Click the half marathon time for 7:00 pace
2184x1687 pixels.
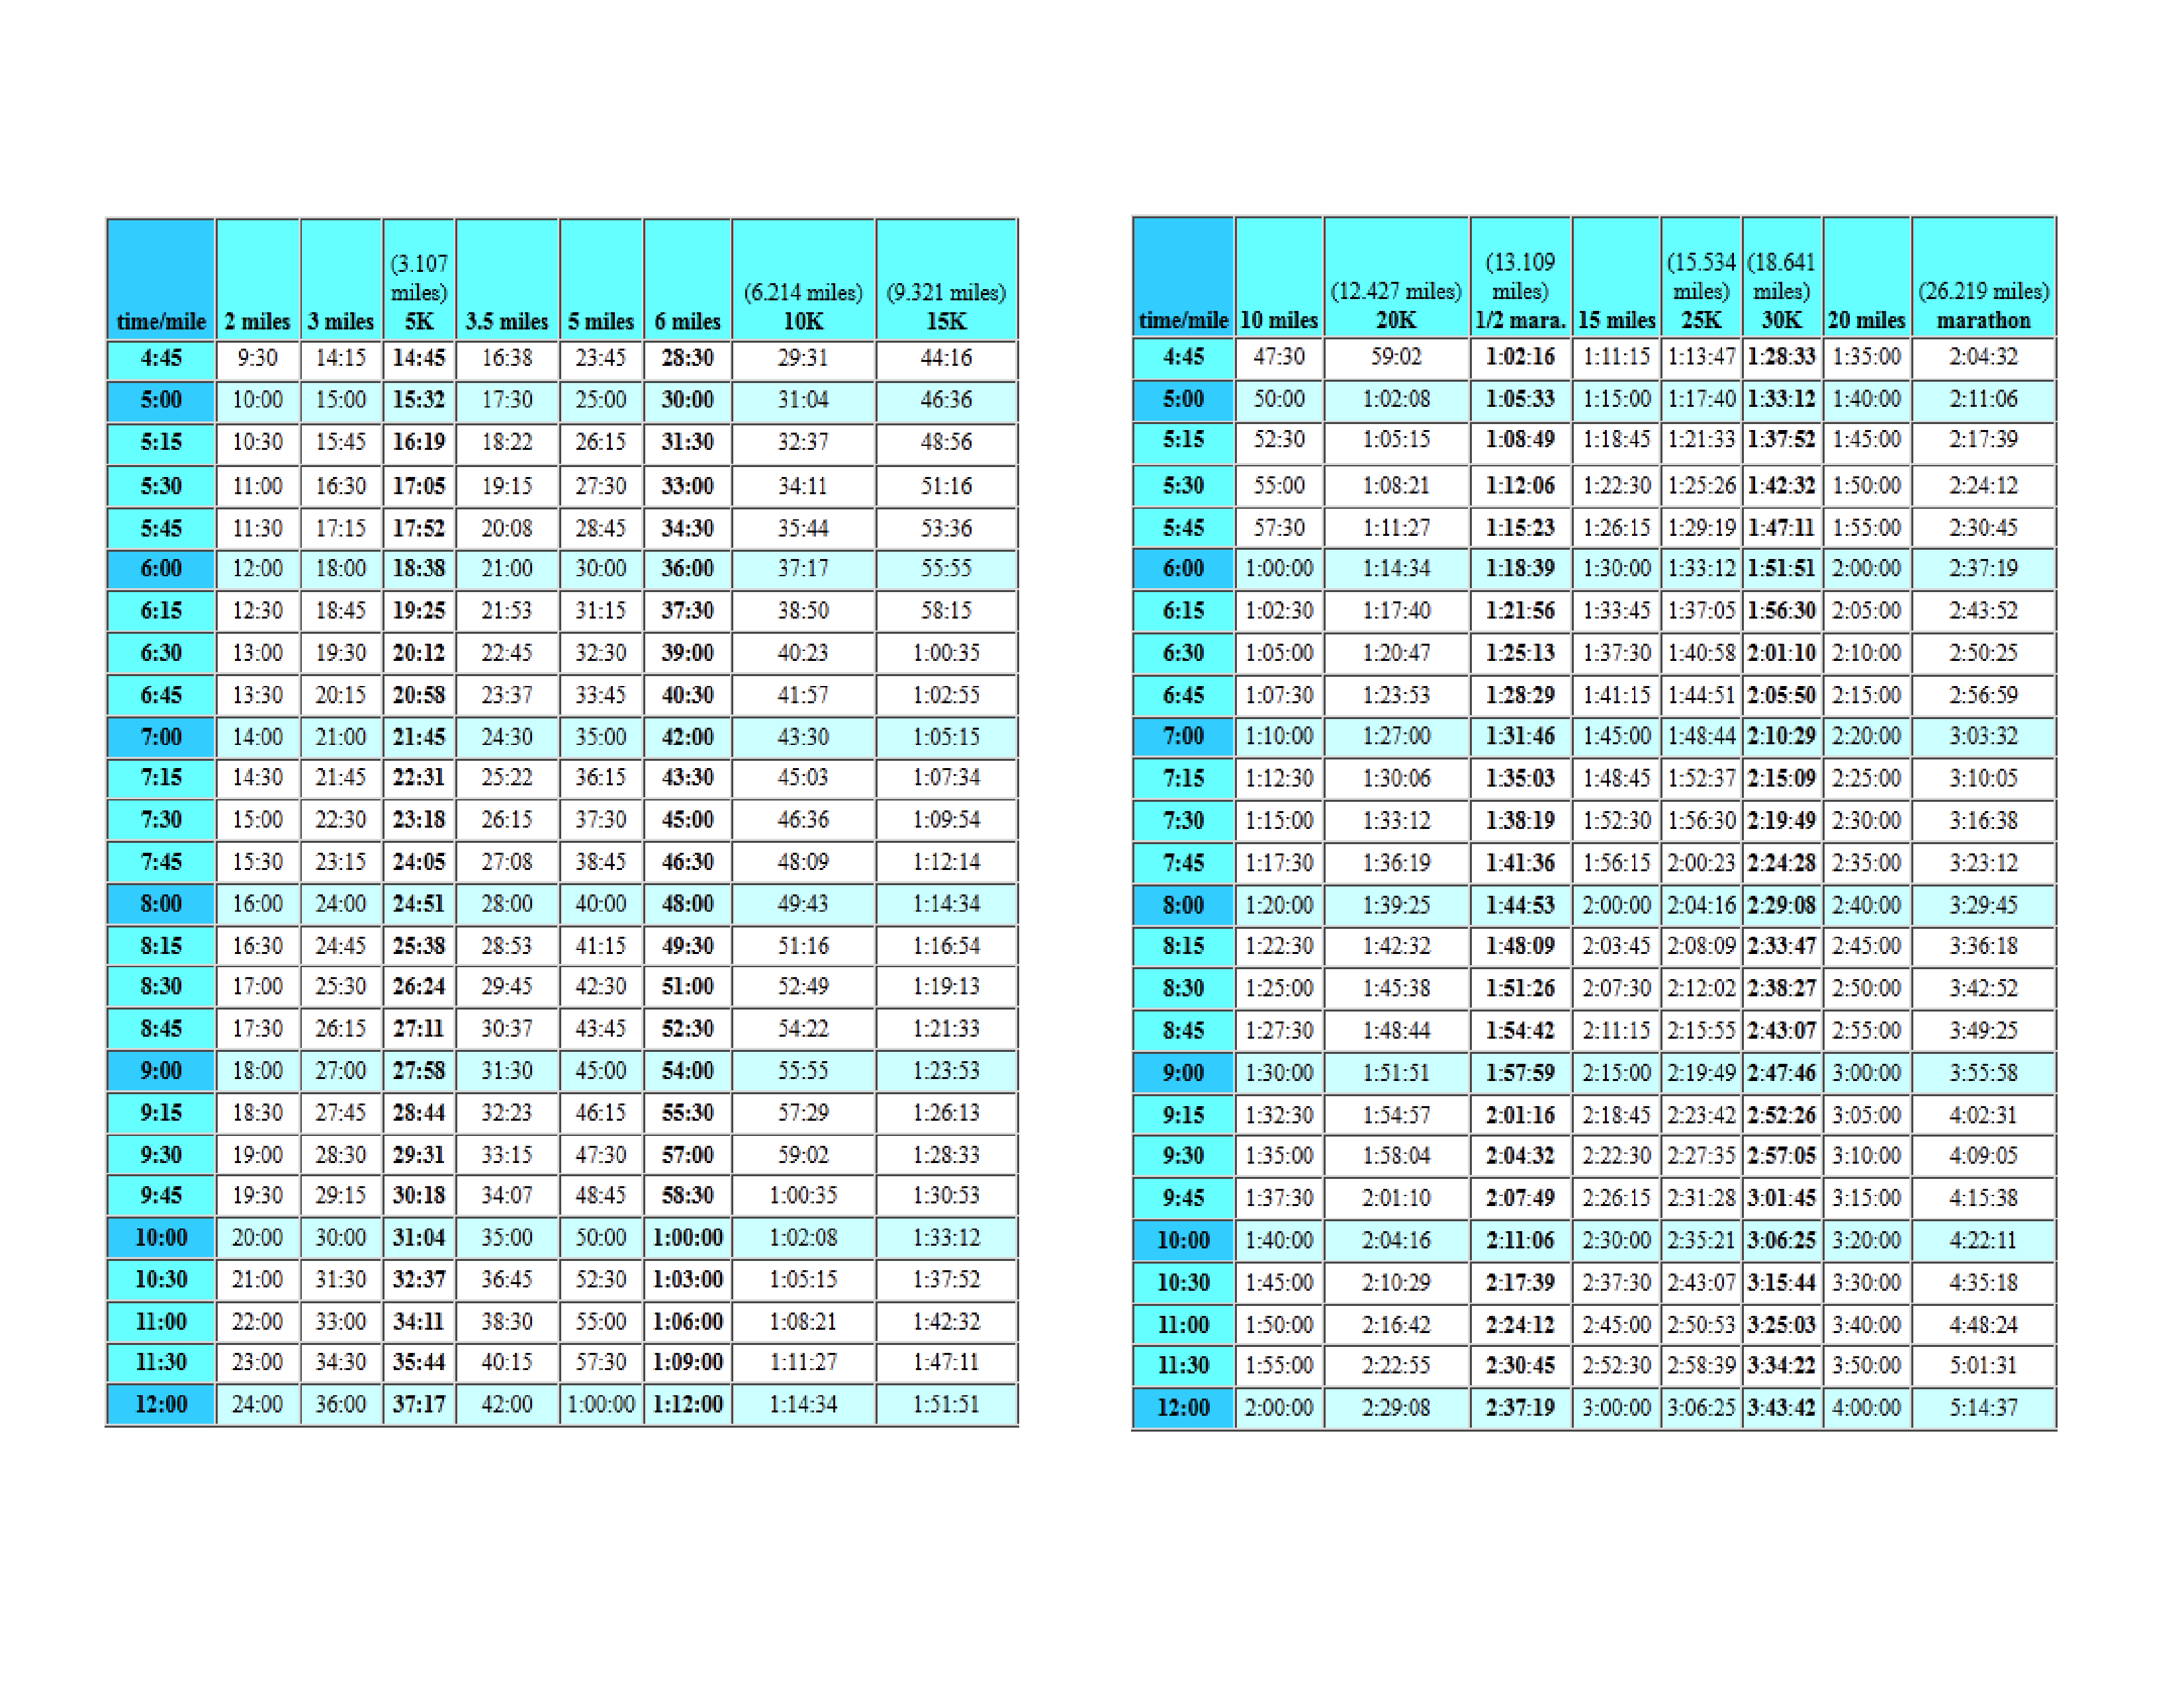click(x=1520, y=736)
